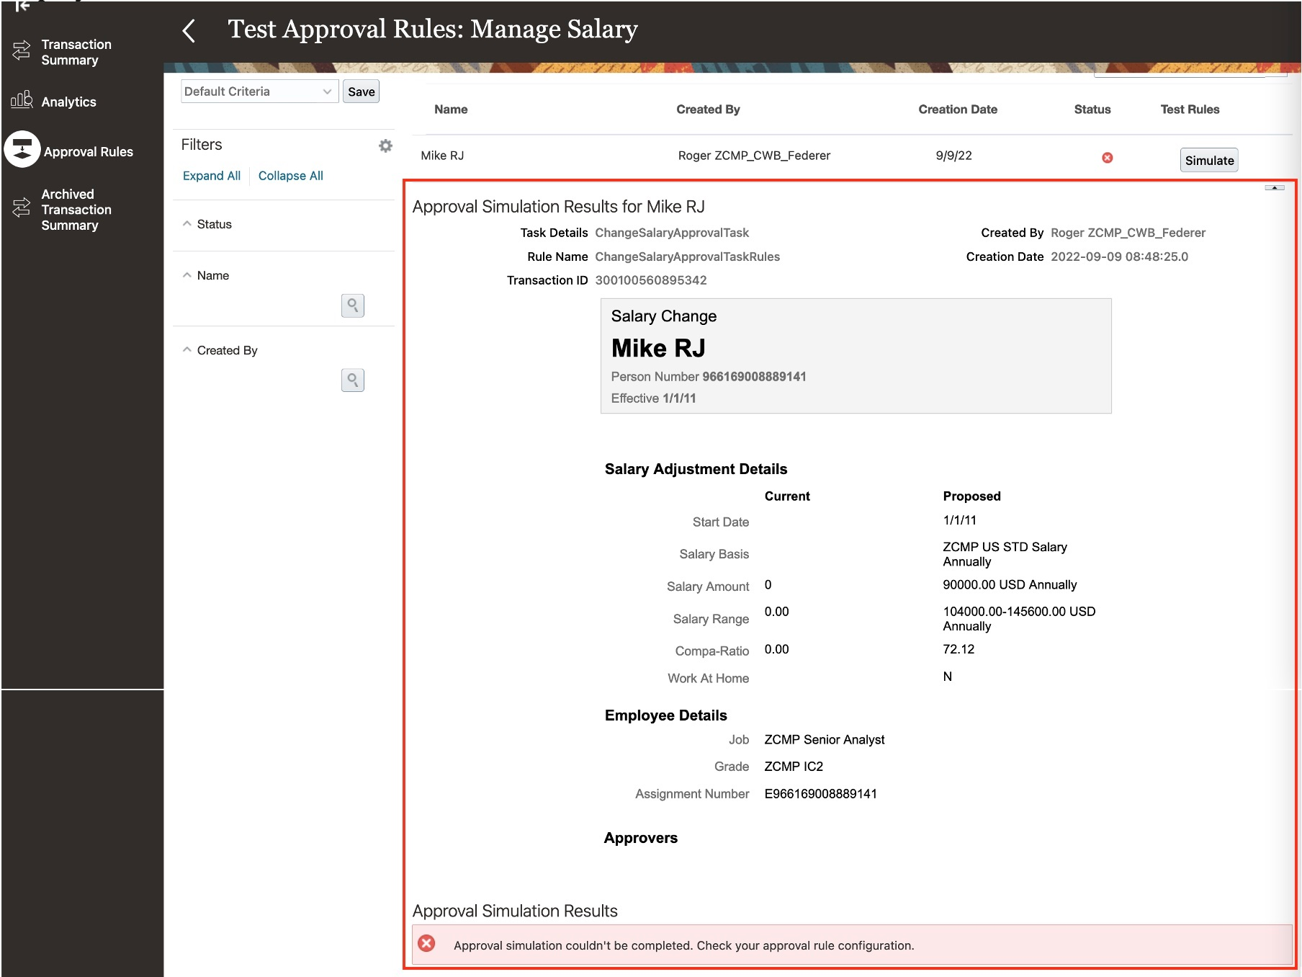This screenshot has width=1302, height=977.
Task: Click the ChangeSalaryApprovalTaskRules value
Action: coord(687,256)
